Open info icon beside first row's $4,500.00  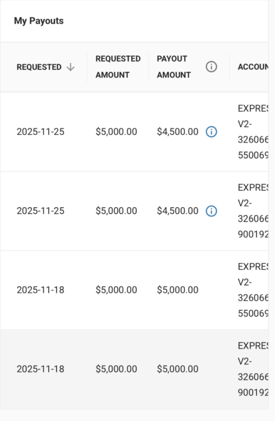(211, 132)
